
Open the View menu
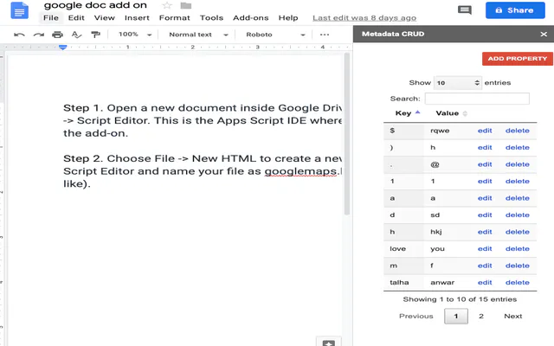click(x=104, y=17)
